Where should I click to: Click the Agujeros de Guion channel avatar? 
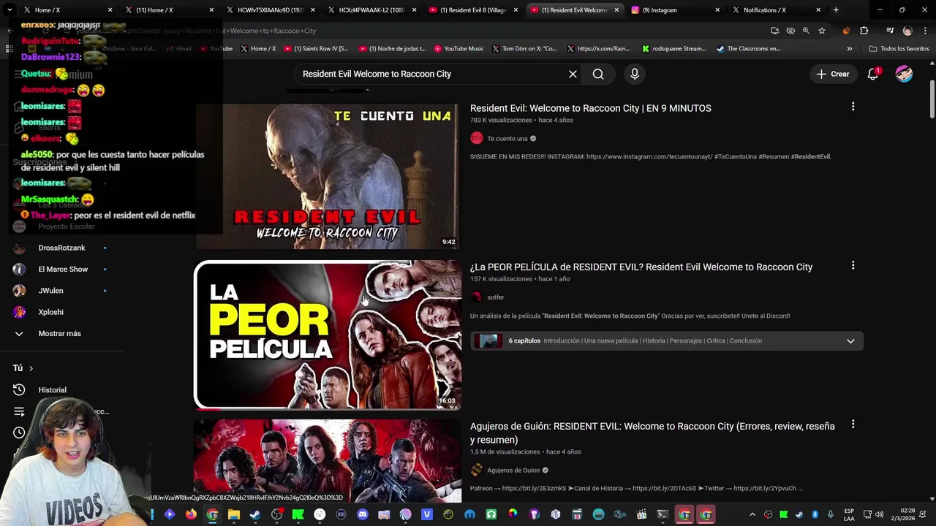[x=477, y=470]
